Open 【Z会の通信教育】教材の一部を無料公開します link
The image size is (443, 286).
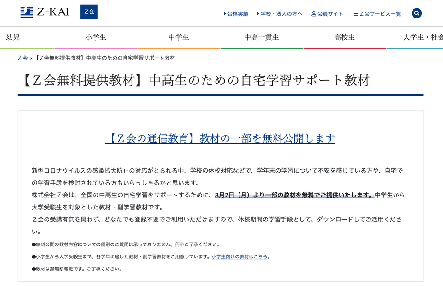pos(220,138)
